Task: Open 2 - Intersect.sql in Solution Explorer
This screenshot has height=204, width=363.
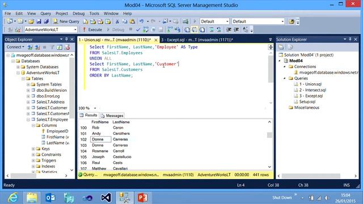Action: (x=313, y=90)
